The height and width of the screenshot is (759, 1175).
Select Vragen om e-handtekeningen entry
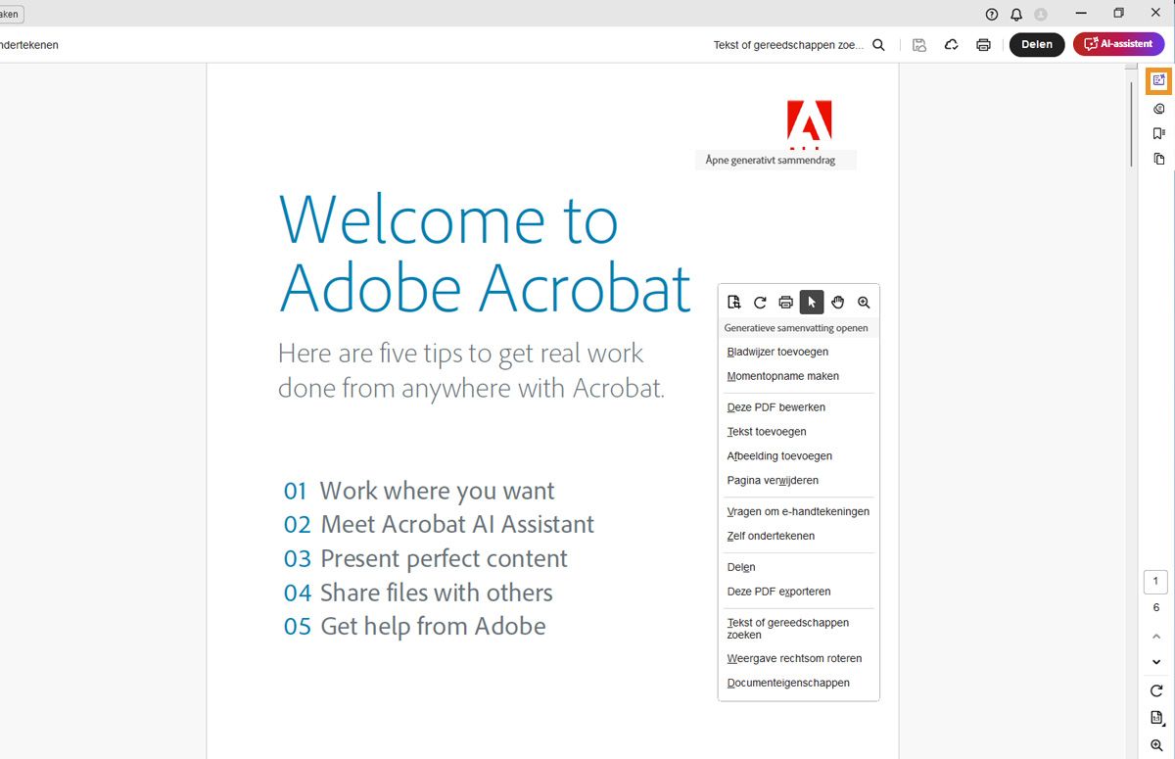pos(799,512)
